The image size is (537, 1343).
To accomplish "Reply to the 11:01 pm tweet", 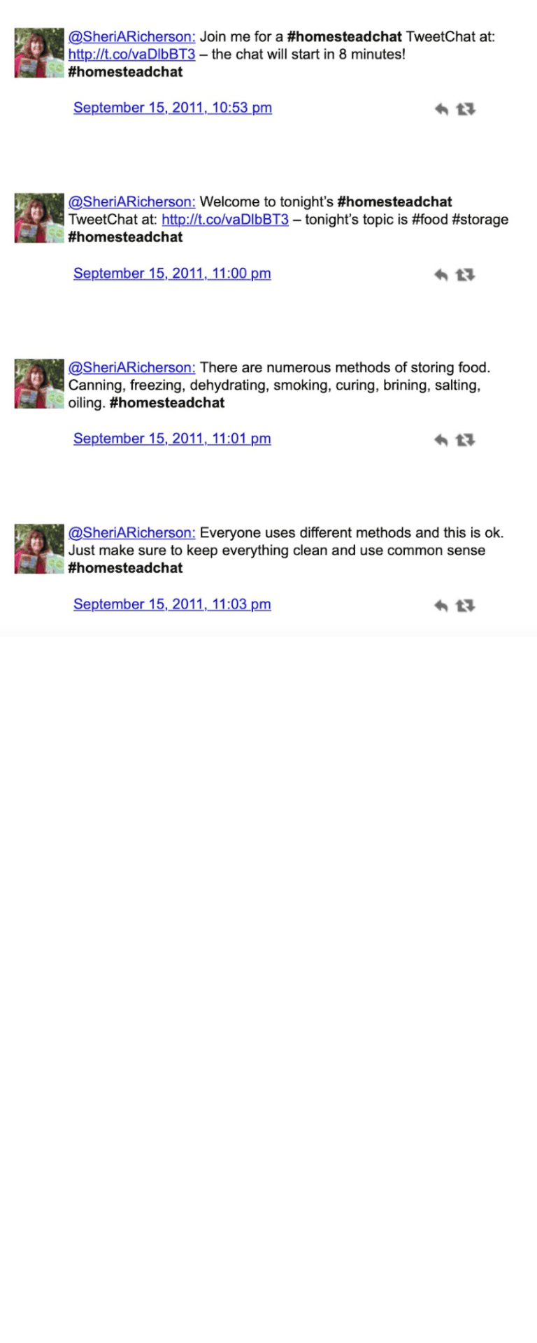I will click(441, 440).
